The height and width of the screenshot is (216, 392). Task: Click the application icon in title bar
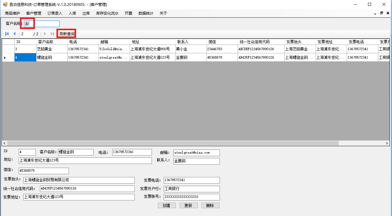[x=5, y=5]
